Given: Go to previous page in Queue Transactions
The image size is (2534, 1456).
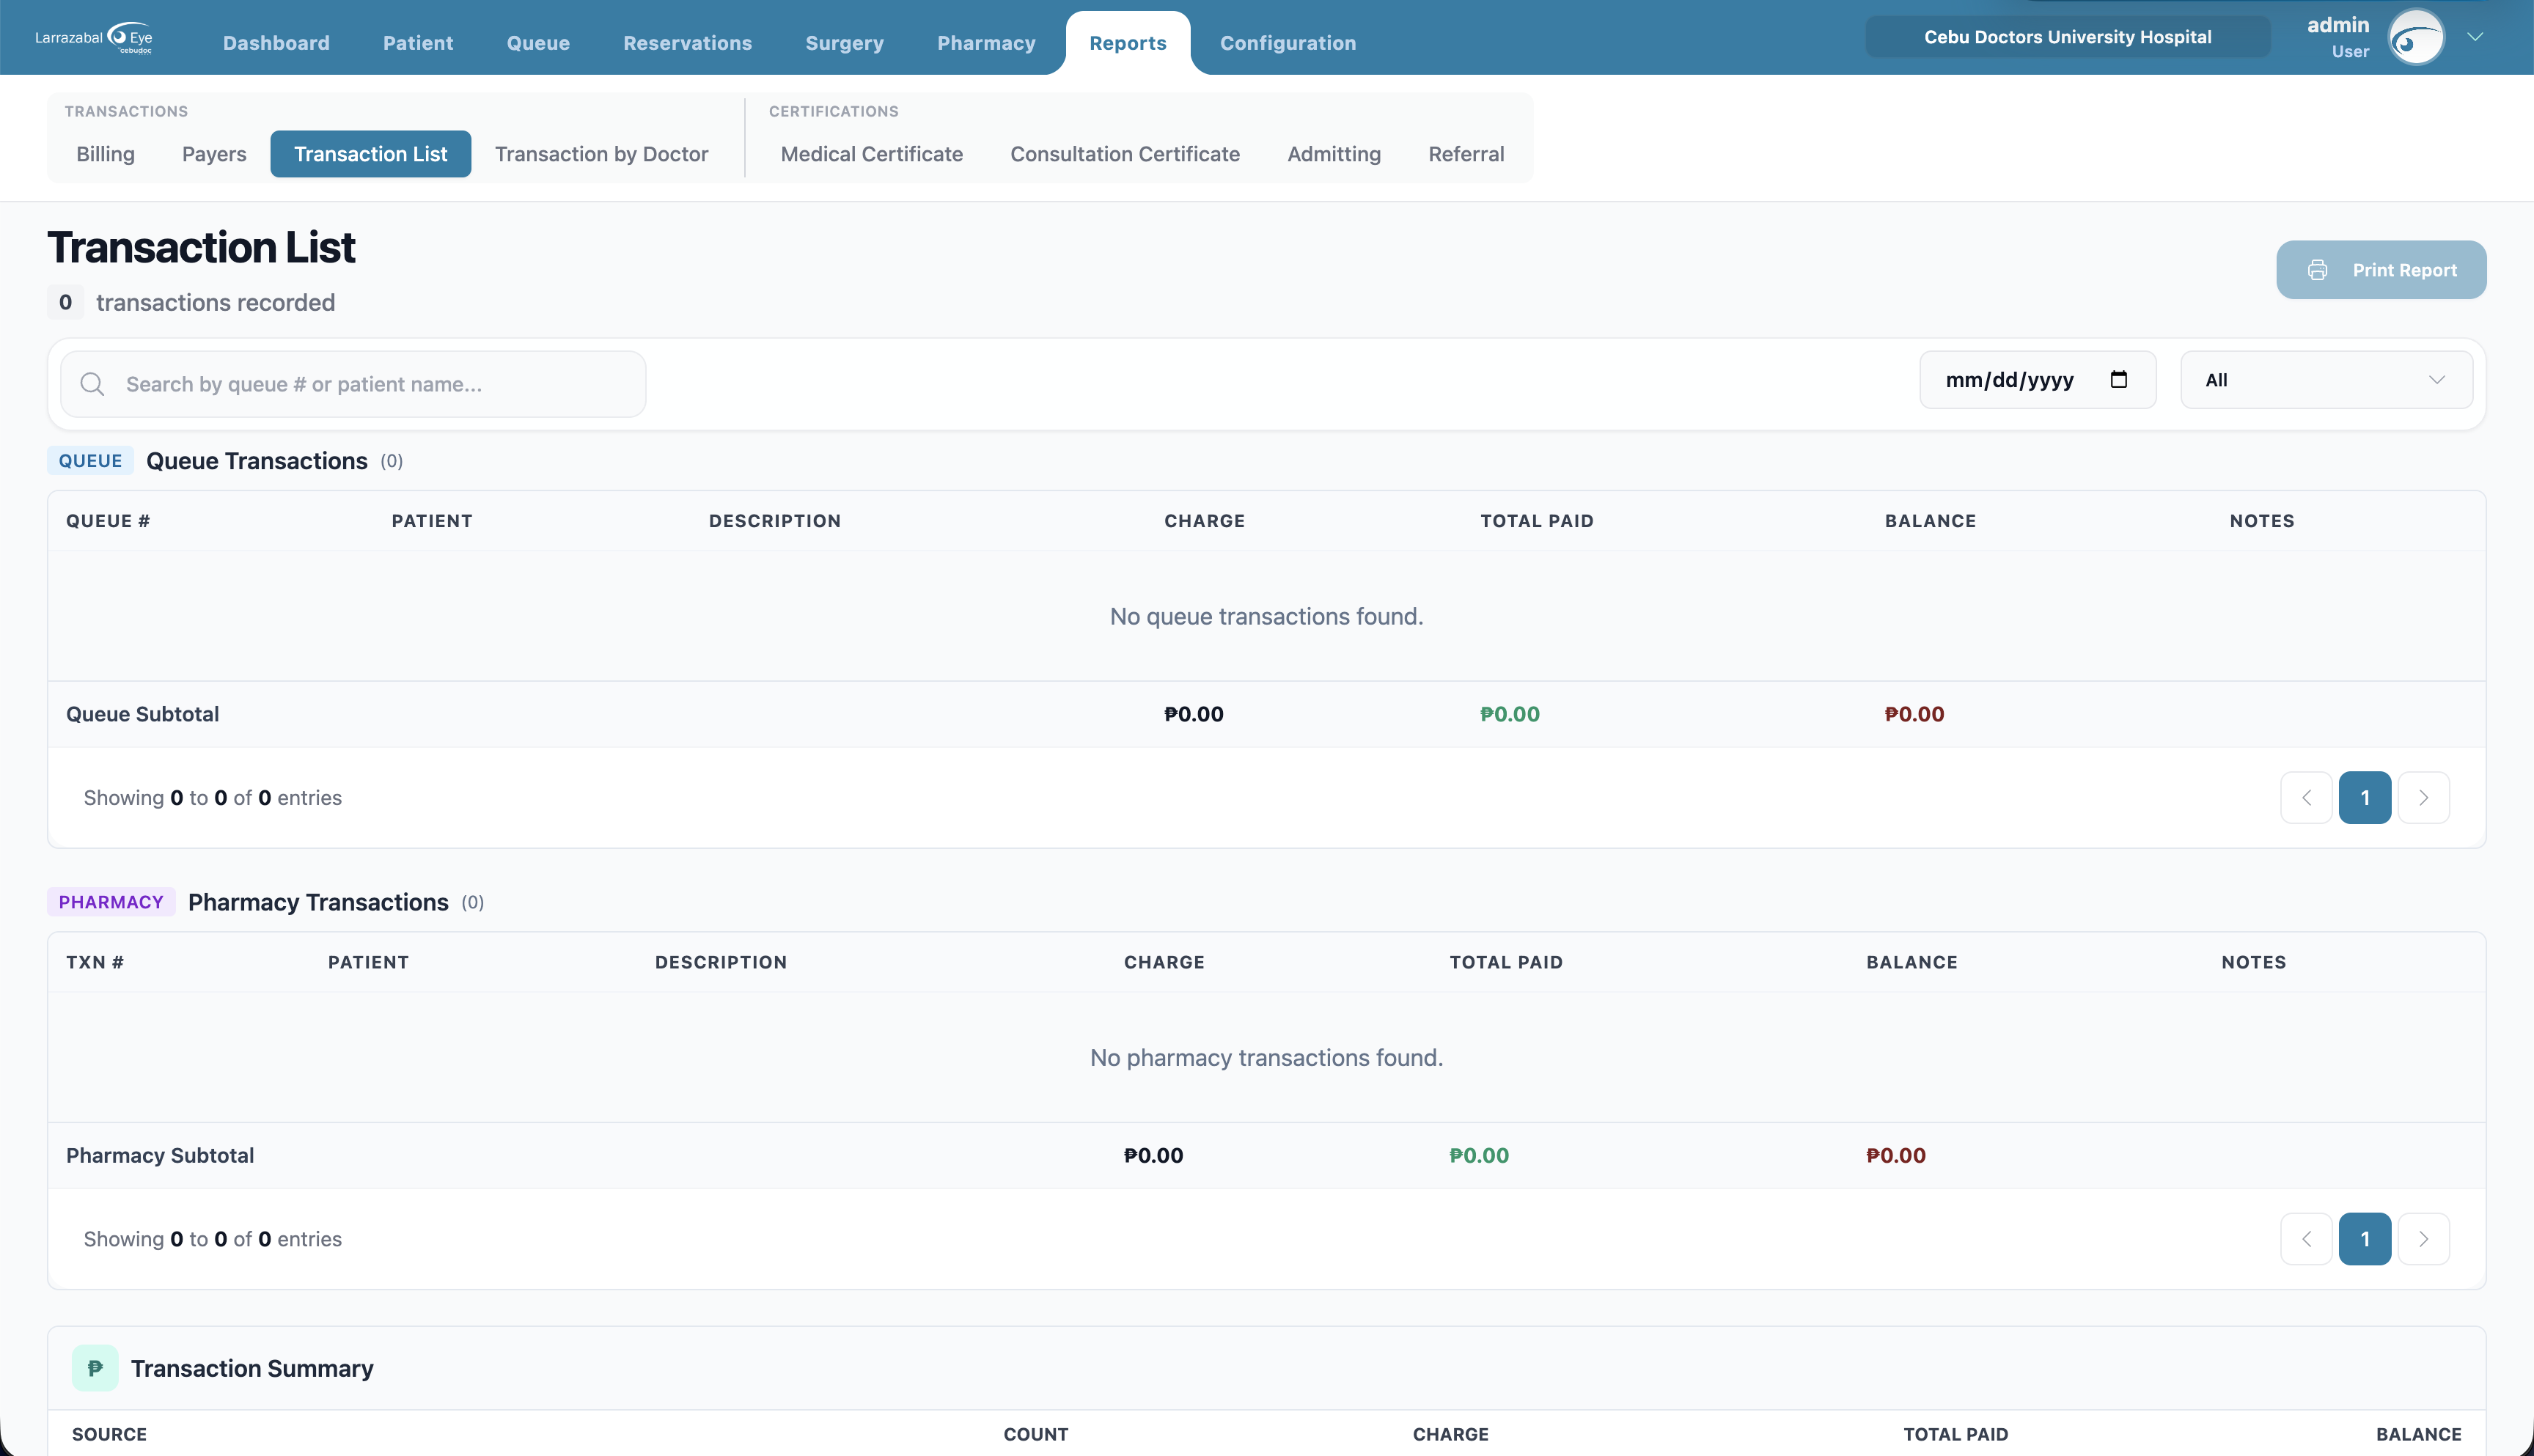Looking at the screenshot, I should [x=2306, y=798].
